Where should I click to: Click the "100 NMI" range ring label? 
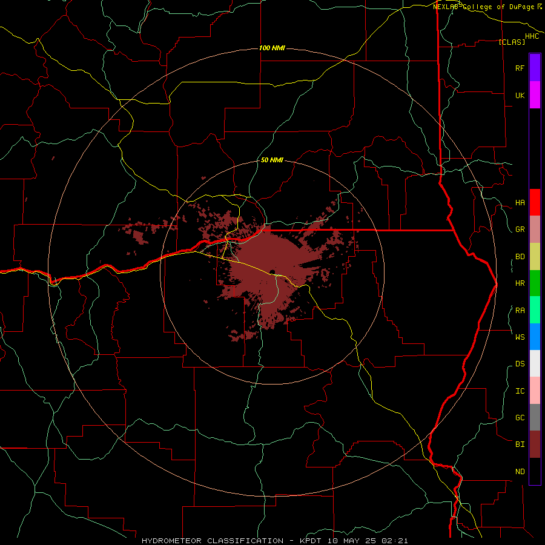coord(272,48)
